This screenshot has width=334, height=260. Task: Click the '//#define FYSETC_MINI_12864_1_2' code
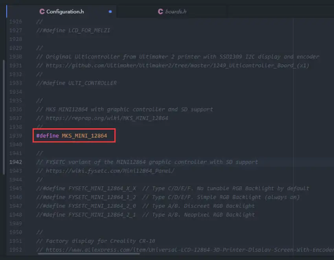point(86,197)
